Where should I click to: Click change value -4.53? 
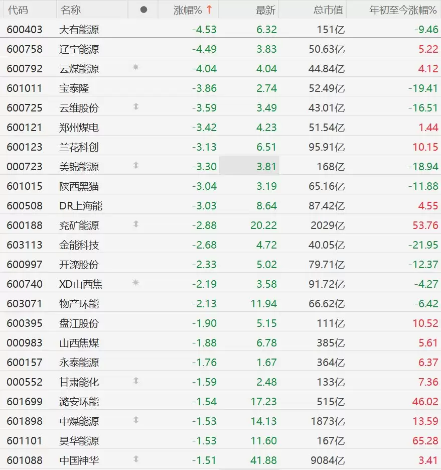204,30
